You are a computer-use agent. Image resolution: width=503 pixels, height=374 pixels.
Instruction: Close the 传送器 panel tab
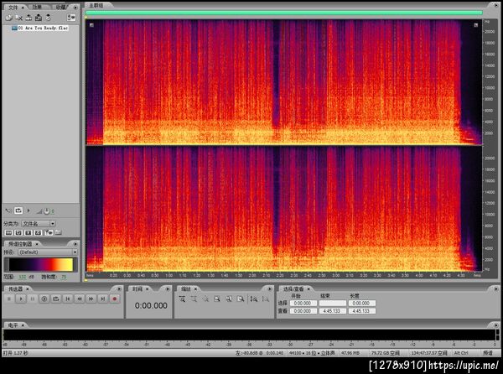[x=28, y=289]
